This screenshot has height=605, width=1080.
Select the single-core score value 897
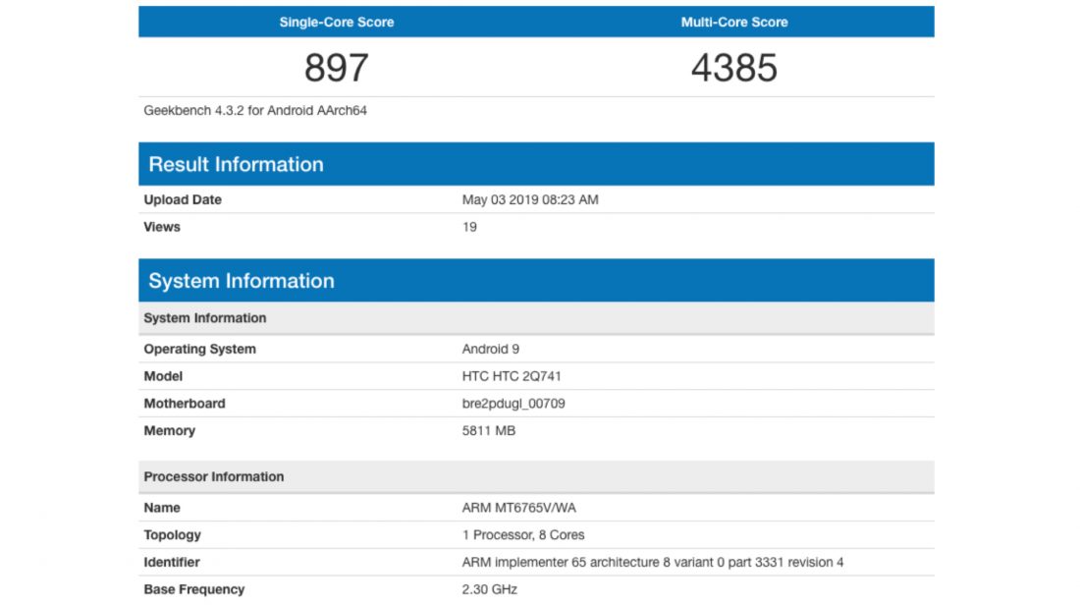(x=336, y=68)
